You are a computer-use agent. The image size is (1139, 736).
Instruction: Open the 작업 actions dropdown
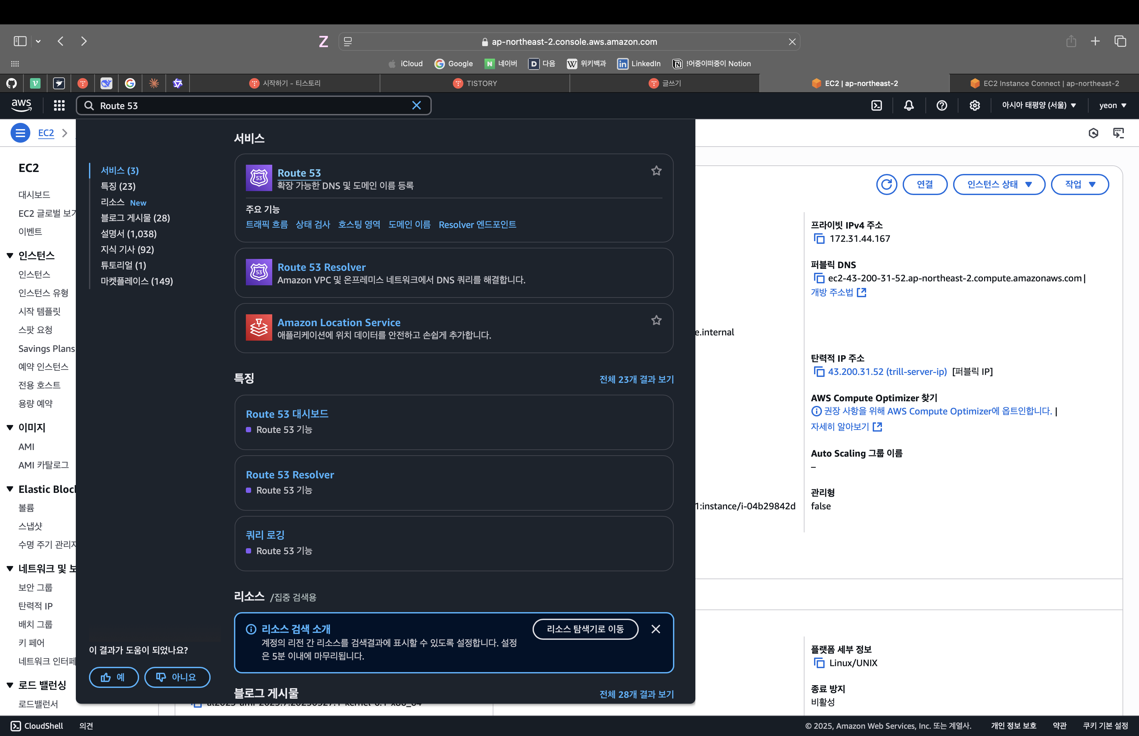coord(1079,184)
